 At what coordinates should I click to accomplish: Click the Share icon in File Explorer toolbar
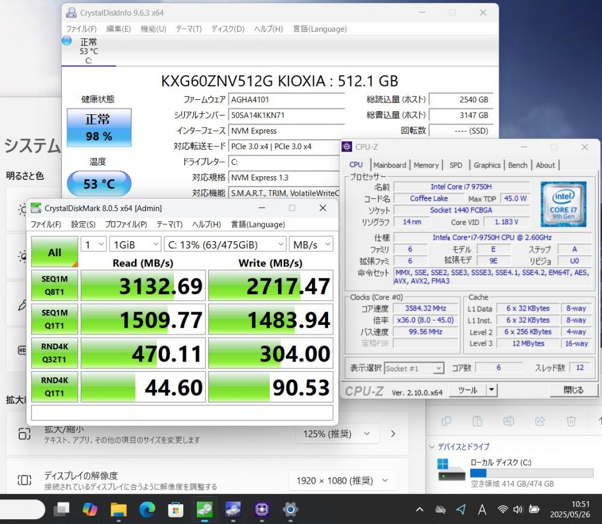pyautogui.click(x=540, y=421)
